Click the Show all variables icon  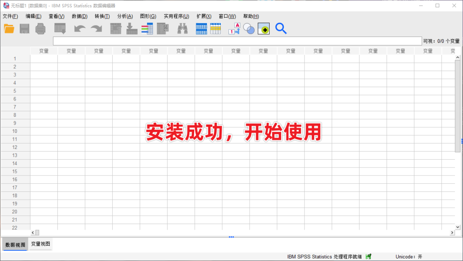(264, 29)
